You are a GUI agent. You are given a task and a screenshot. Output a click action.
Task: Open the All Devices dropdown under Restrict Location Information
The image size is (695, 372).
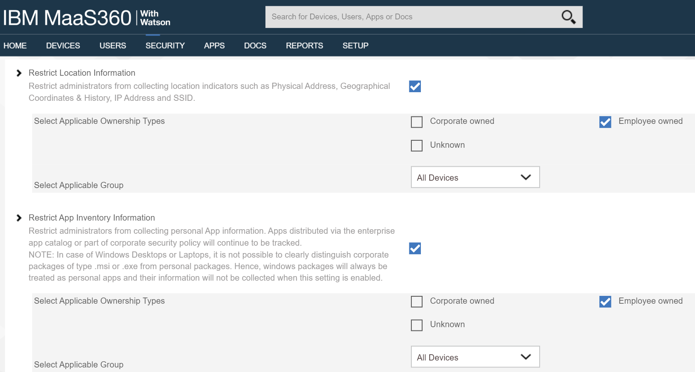[475, 177]
